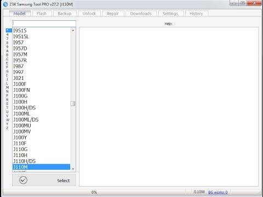Viewport: 263px width, 197px height.
Task: Jump to index letter Z
Action: pyautogui.click(x=7, y=128)
